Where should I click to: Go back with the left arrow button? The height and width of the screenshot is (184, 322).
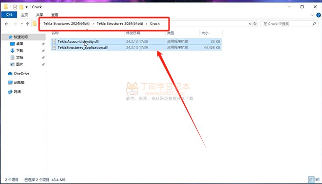[6, 24]
